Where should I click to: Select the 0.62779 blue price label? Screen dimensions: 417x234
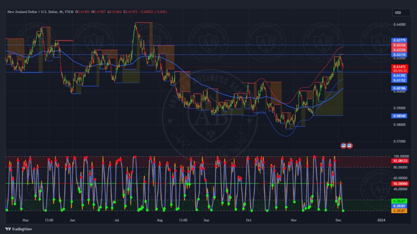pyautogui.click(x=399, y=40)
